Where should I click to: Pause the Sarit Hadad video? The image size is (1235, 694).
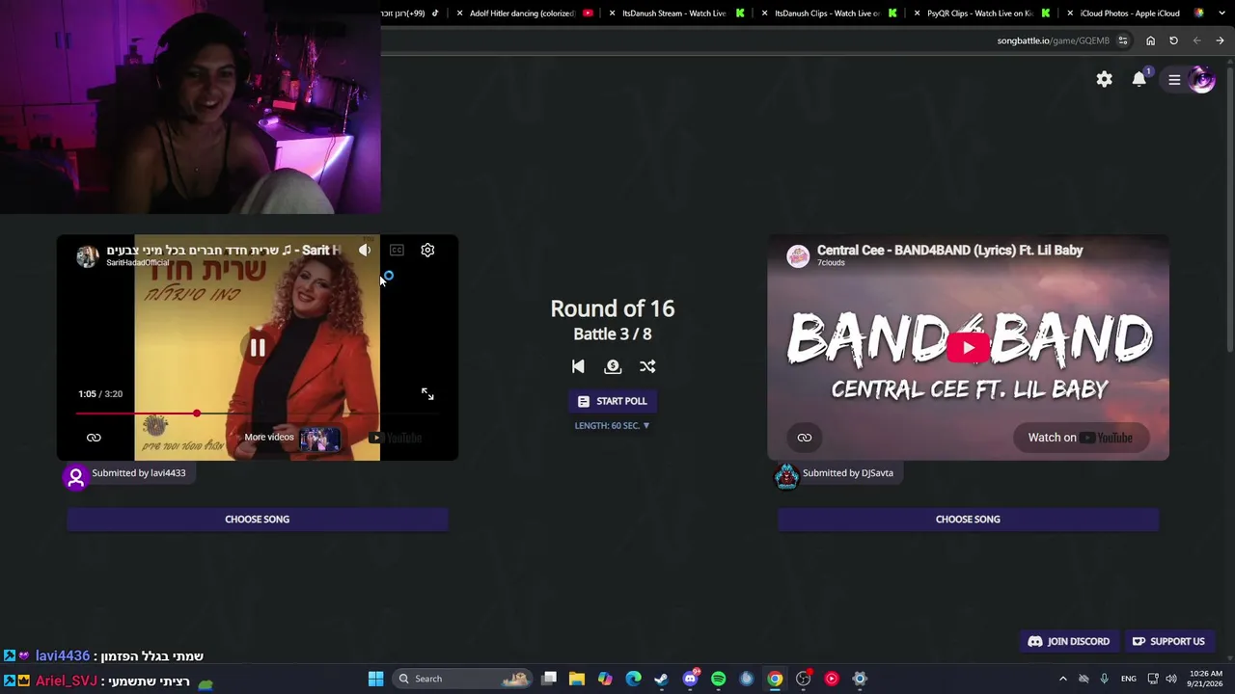tap(258, 348)
